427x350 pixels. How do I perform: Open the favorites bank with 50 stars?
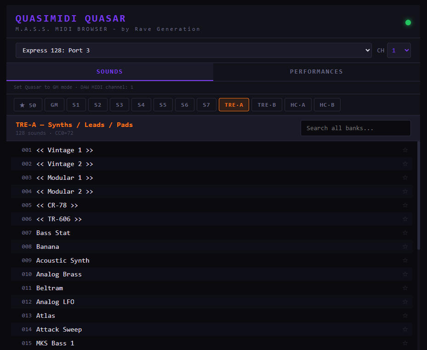[x=28, y=105]
